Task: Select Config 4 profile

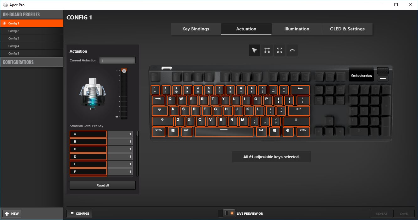Action: (x=32, y=46)
